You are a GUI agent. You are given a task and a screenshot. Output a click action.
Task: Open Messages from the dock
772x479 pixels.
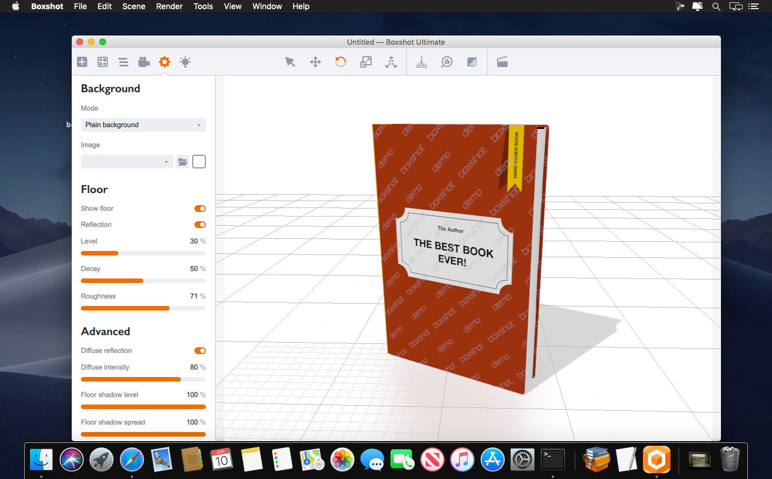373,460
